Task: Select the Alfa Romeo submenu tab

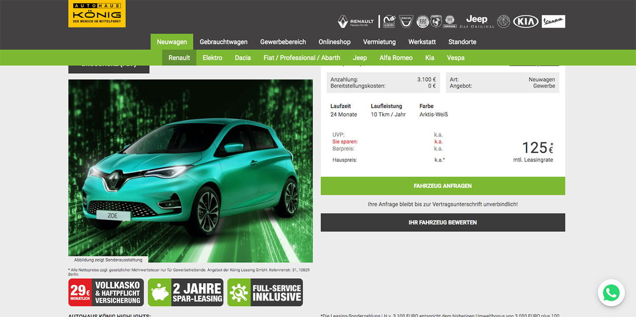Action: (x=396, y=58)
